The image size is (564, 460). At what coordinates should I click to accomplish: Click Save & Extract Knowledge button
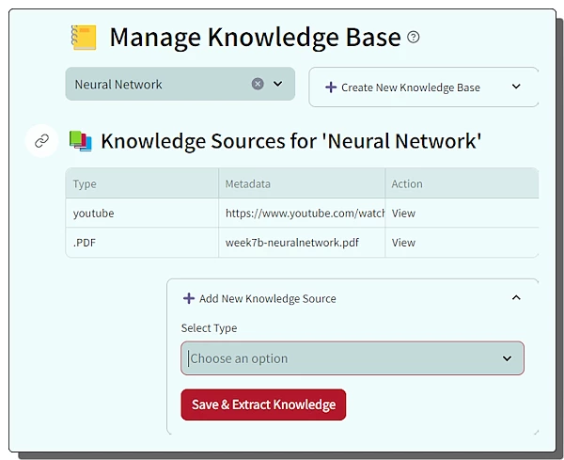point(263,404)
